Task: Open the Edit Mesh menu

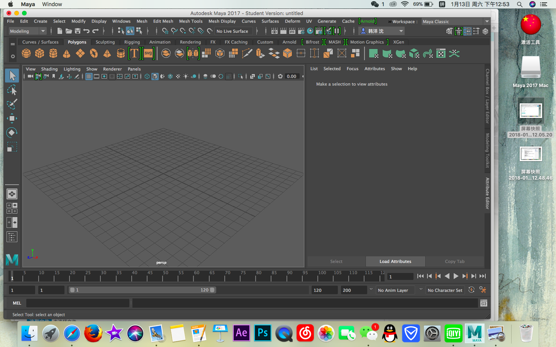Action: tap(163, 21)
